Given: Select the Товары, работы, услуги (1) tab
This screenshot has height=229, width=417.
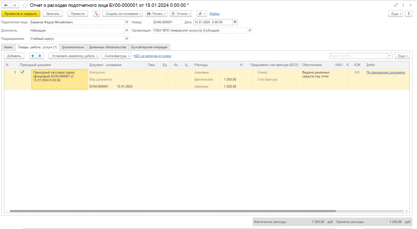Looking at the screenshot, I should click(37, 47).
